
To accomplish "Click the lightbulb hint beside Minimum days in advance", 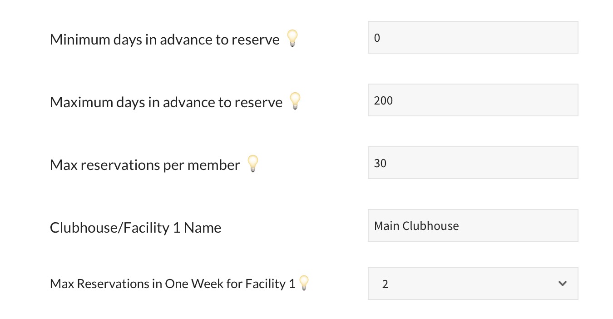I will 292,39.
